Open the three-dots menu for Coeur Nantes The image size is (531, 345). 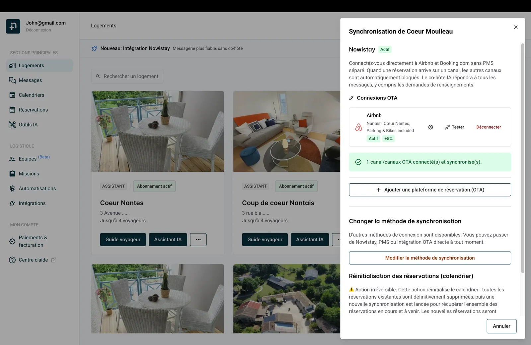(x=198, y=240)
